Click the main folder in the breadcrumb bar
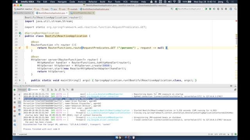Image resolution: width=250 pixels, height=140 pixels. [x=45, y=9]
